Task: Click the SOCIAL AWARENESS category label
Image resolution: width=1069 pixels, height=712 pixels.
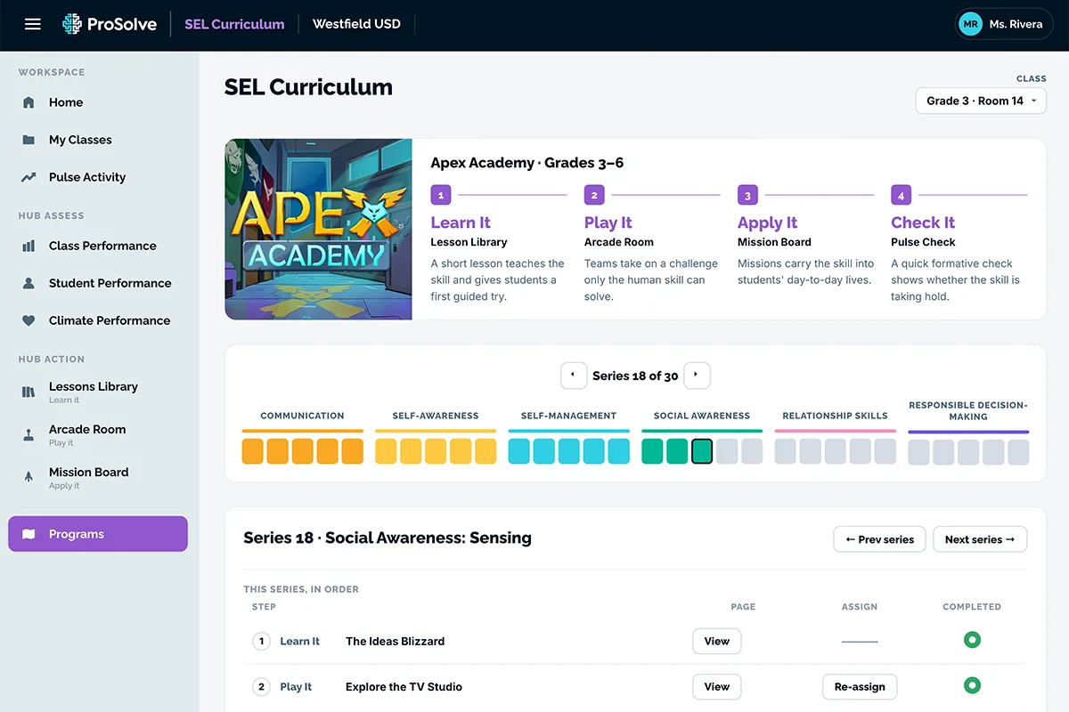Action: (702, 416)
